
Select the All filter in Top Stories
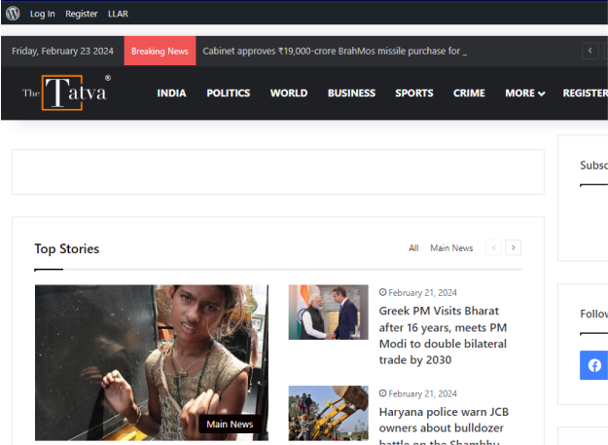click(413, 248)
